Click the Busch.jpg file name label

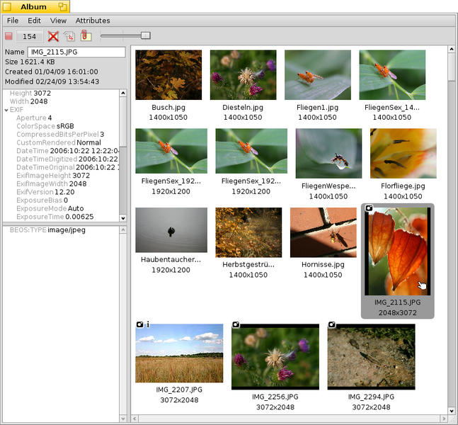tap(168, 107)
